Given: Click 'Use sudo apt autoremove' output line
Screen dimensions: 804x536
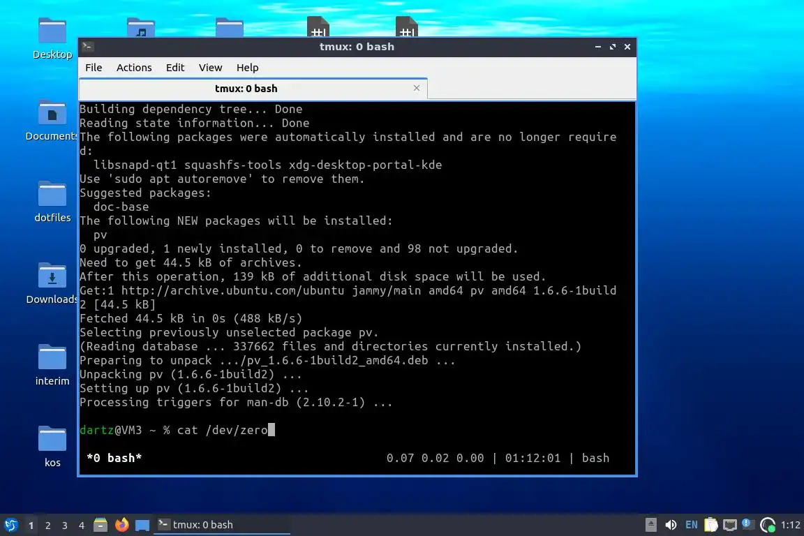Looking at the screenshot, I should point(222,179).
